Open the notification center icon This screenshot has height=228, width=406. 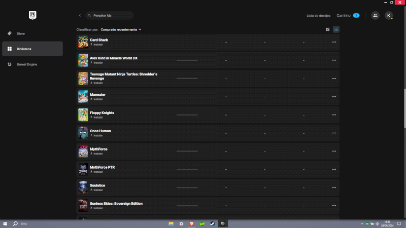(x=399, y=224)
